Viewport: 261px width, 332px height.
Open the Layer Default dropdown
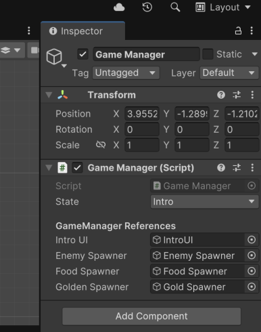coord(229,72)
